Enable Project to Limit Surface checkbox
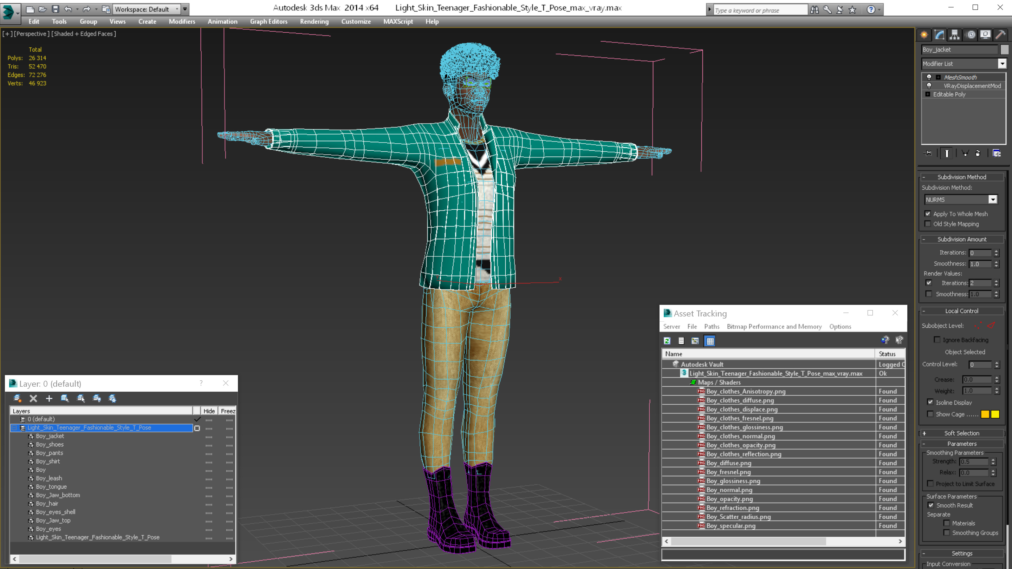The height and width of the screenshot is (569, 1012). pyautogui.click(x=930, y=483)
